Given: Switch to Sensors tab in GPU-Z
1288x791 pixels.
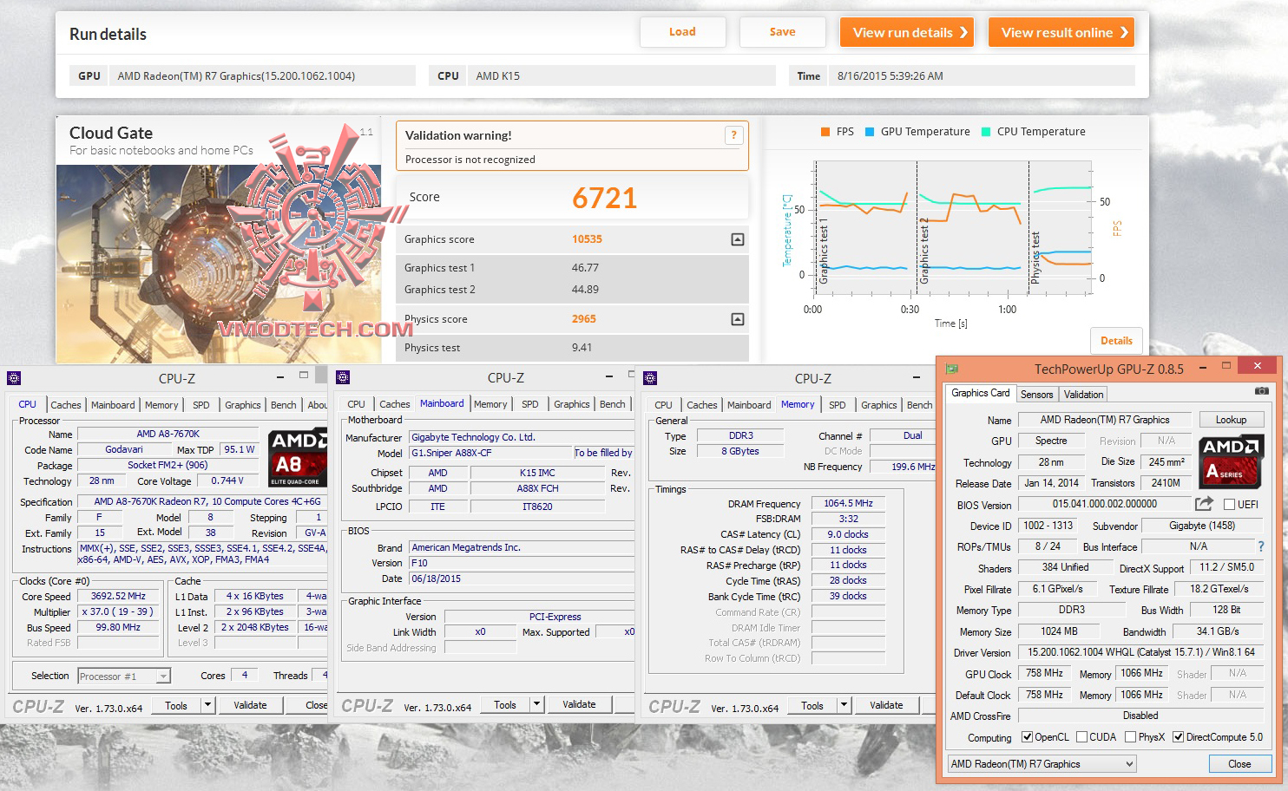Looking at the screenshot, I should coord(1036,394).
